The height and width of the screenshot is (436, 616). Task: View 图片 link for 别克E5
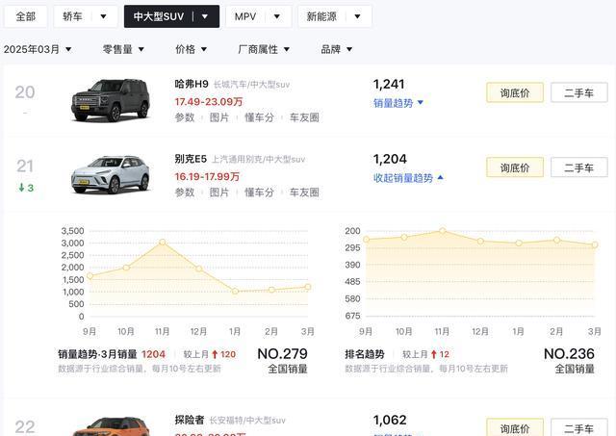219,192
